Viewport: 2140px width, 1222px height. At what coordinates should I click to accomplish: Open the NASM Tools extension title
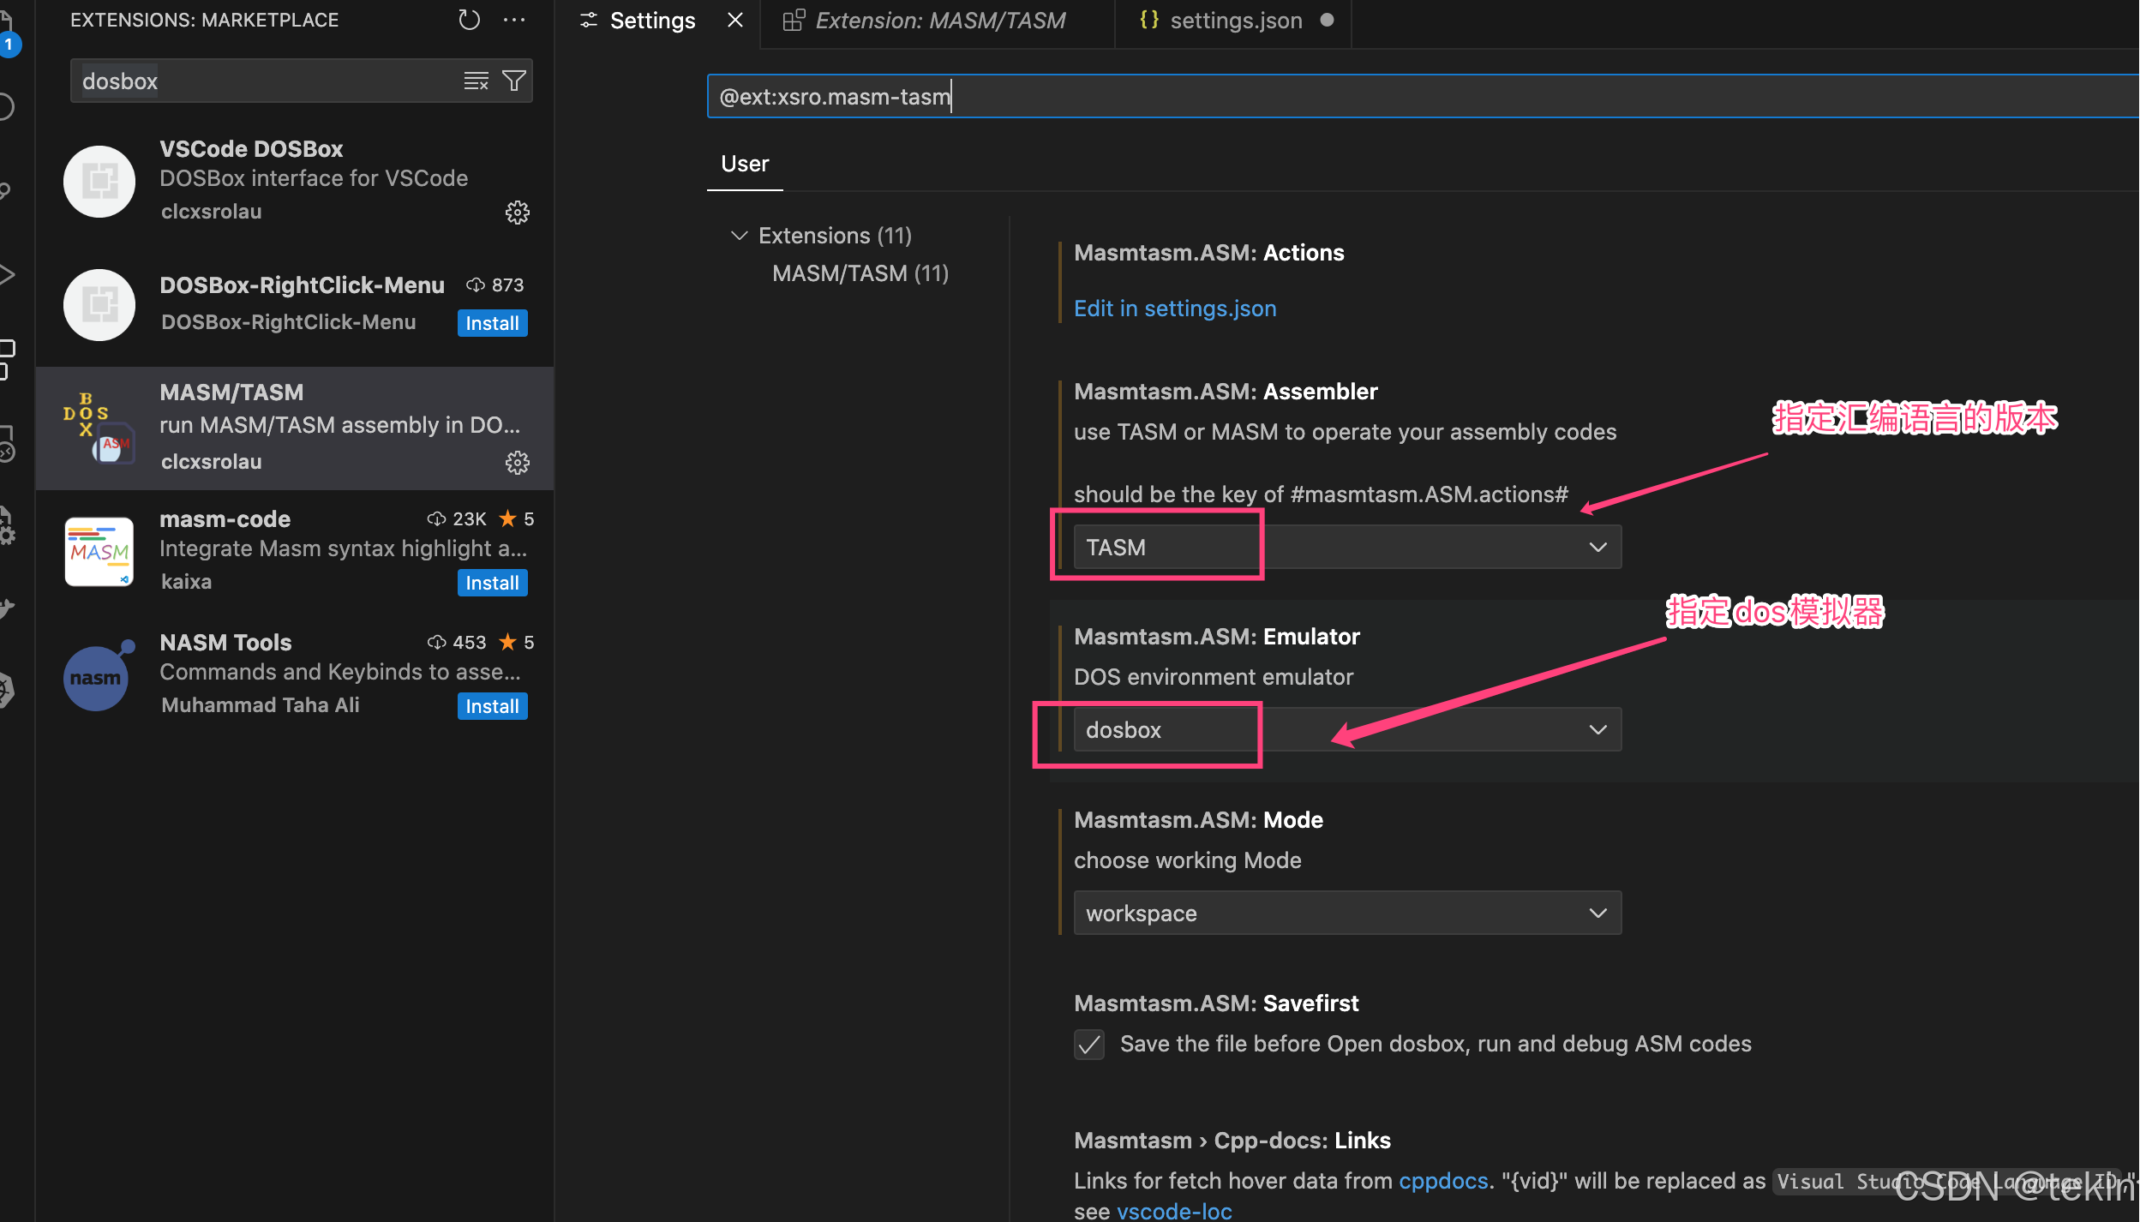[x=225, y=643]
